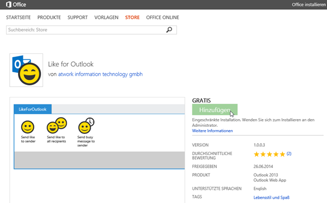Click the version value 1.0.0.3
Image resolution: width=327 pixels, height=203 pixels.
259,145
